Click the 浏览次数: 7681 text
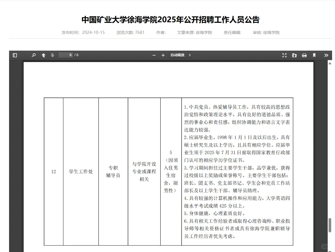 point(130,32)
